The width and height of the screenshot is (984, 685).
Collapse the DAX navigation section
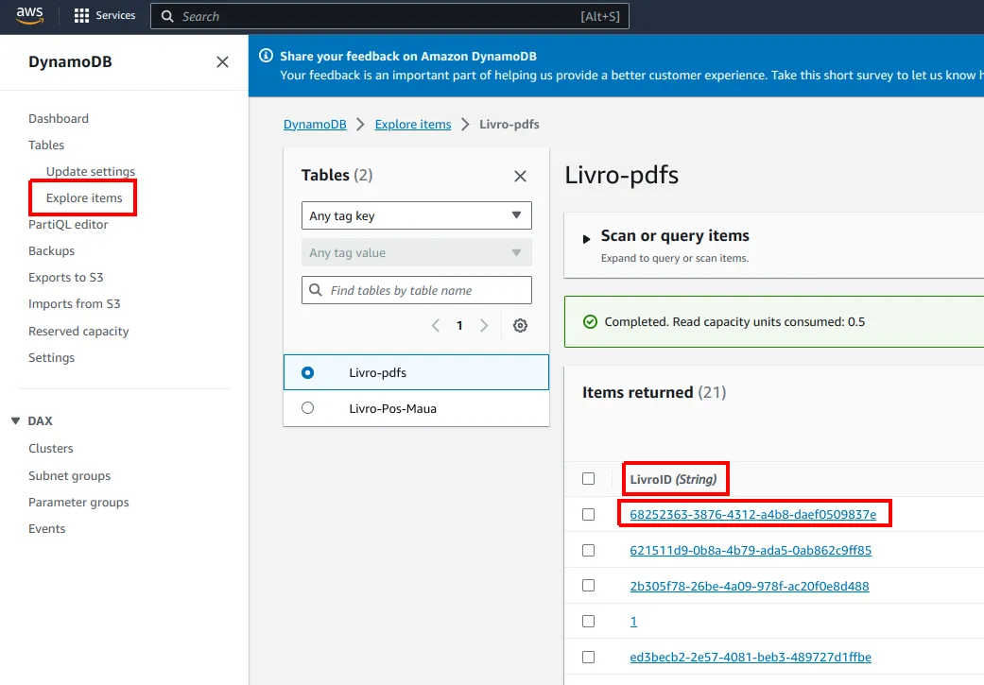point(16,420)
